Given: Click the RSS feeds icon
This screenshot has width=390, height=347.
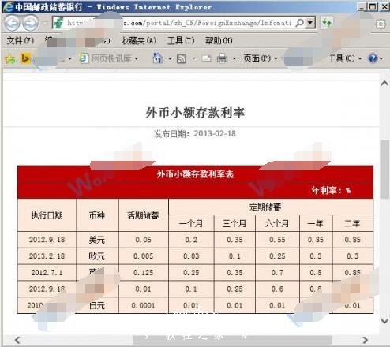Looking at the screenshot, I should pos(182,58).
